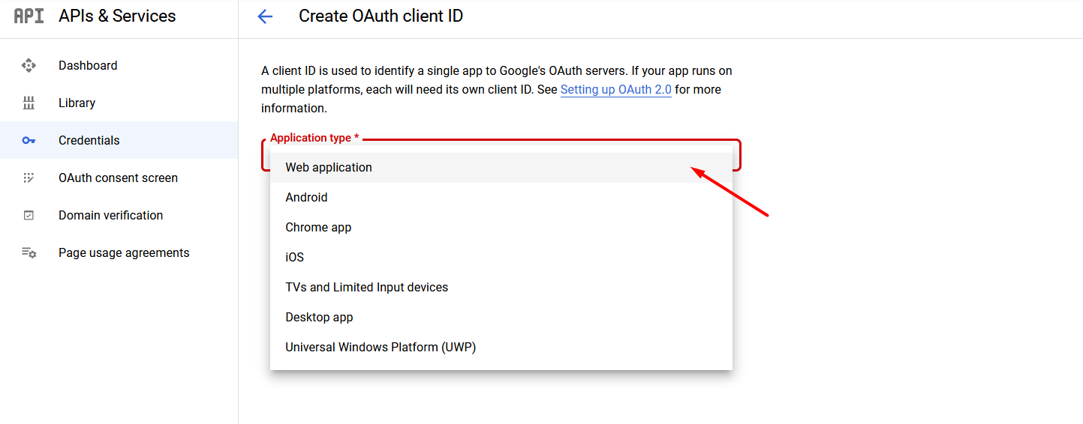
Task: Click the Page usage agreements icon
Action: (29, 252)
